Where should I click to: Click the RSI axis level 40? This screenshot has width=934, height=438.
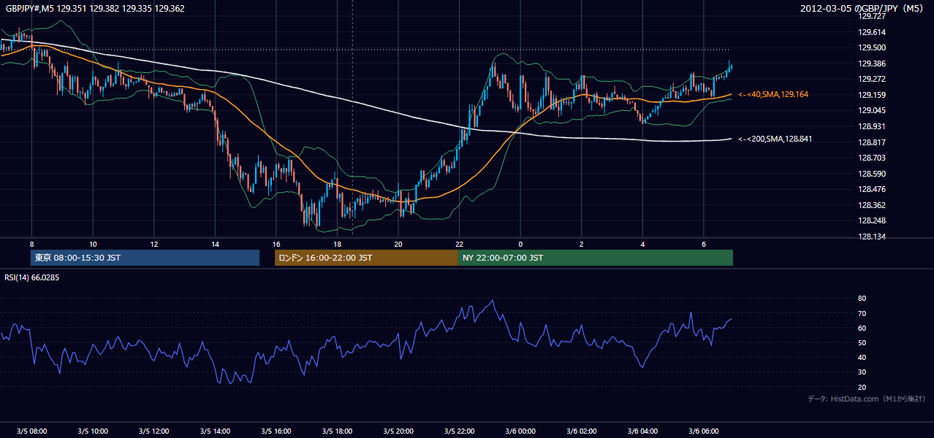(862, 357)
